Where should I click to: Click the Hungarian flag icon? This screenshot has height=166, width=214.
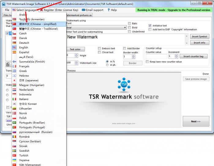pyautogui.click(x=14, y=85)
